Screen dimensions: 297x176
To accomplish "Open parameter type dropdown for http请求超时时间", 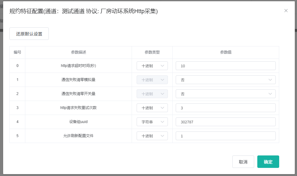I will tap(152, 66).
